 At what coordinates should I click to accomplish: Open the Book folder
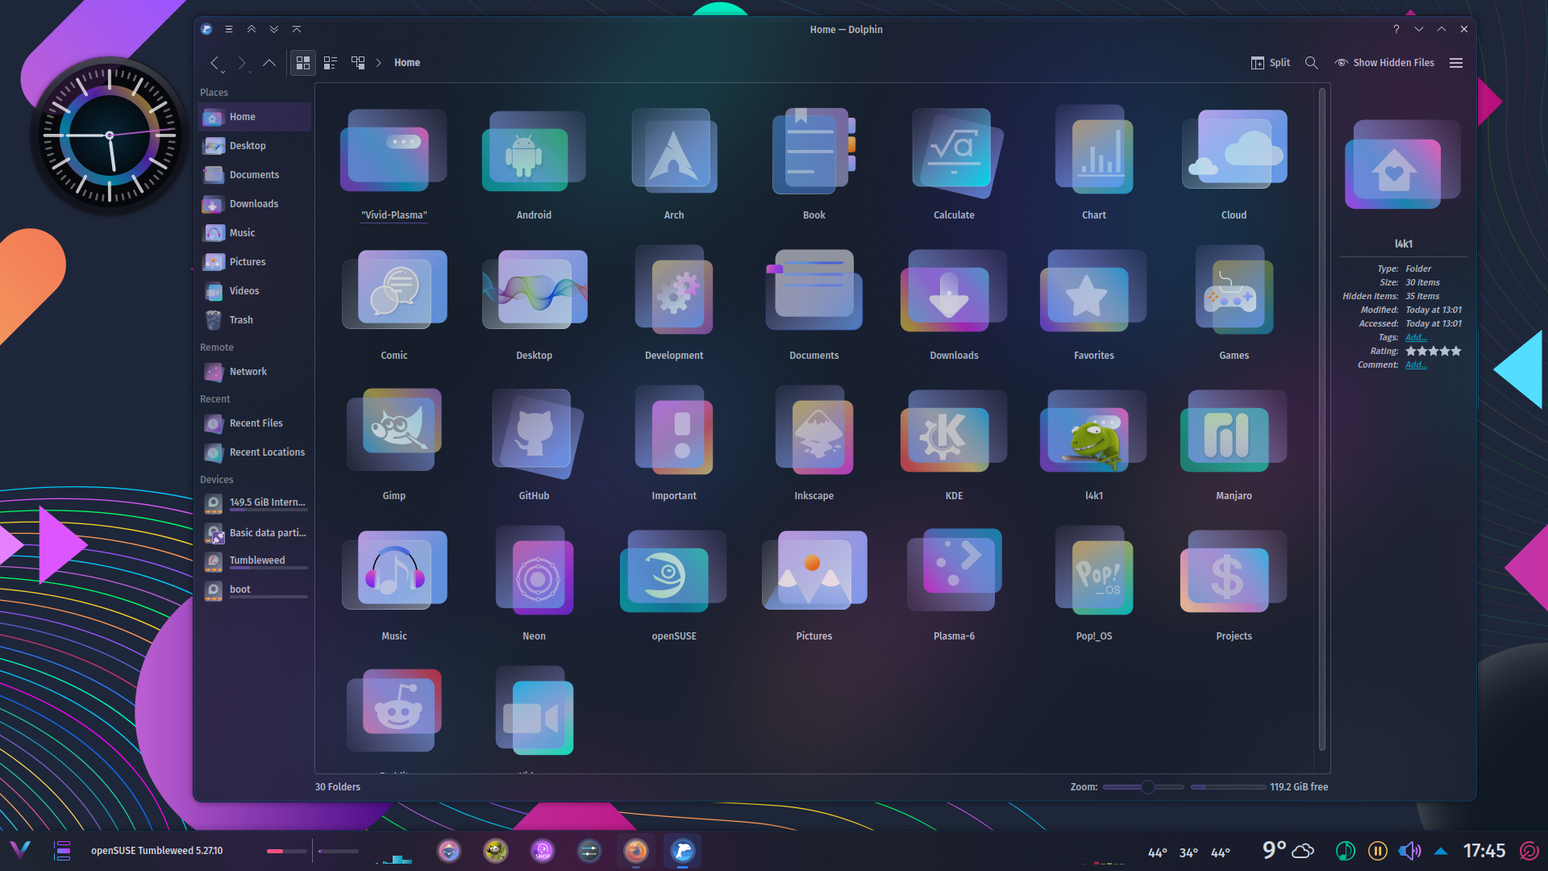tap(814, 165)
